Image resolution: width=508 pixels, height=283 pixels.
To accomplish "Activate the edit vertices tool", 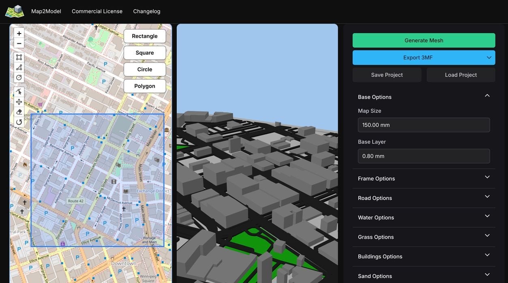I will pos(19,92).
